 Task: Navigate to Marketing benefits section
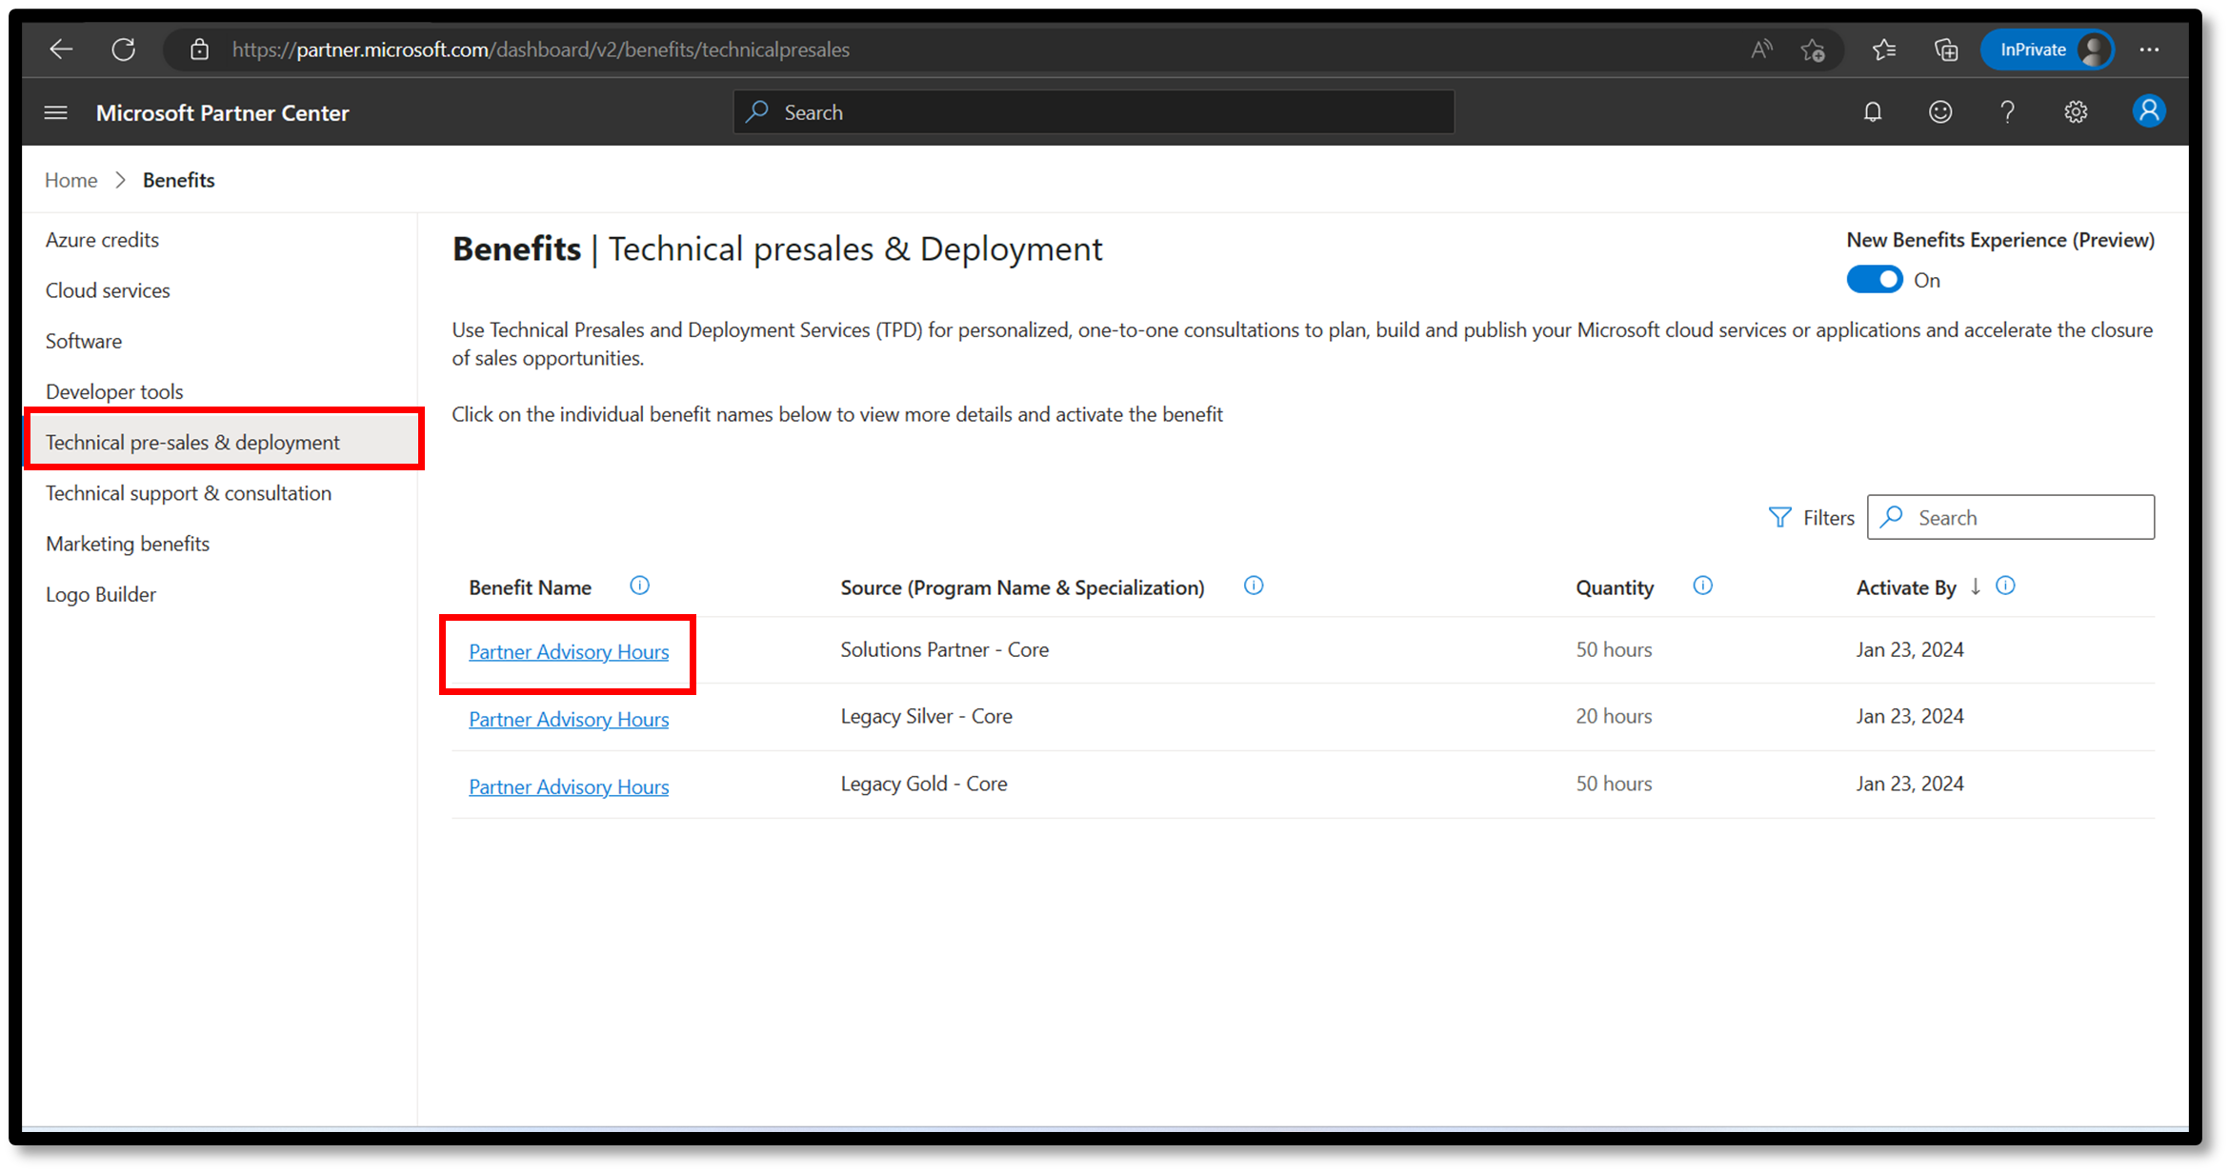tap(126, 543)
